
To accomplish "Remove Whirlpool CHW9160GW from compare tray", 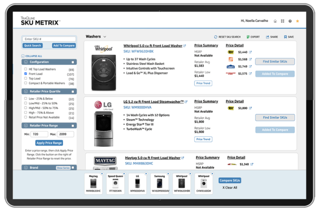I will coord(212,173).
